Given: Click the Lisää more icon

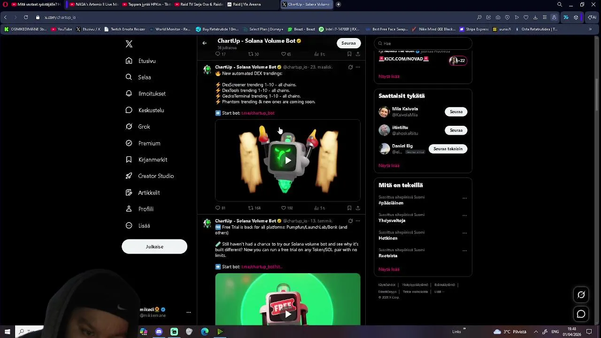Looking at the screenshot, I should (x=129, y=225).
